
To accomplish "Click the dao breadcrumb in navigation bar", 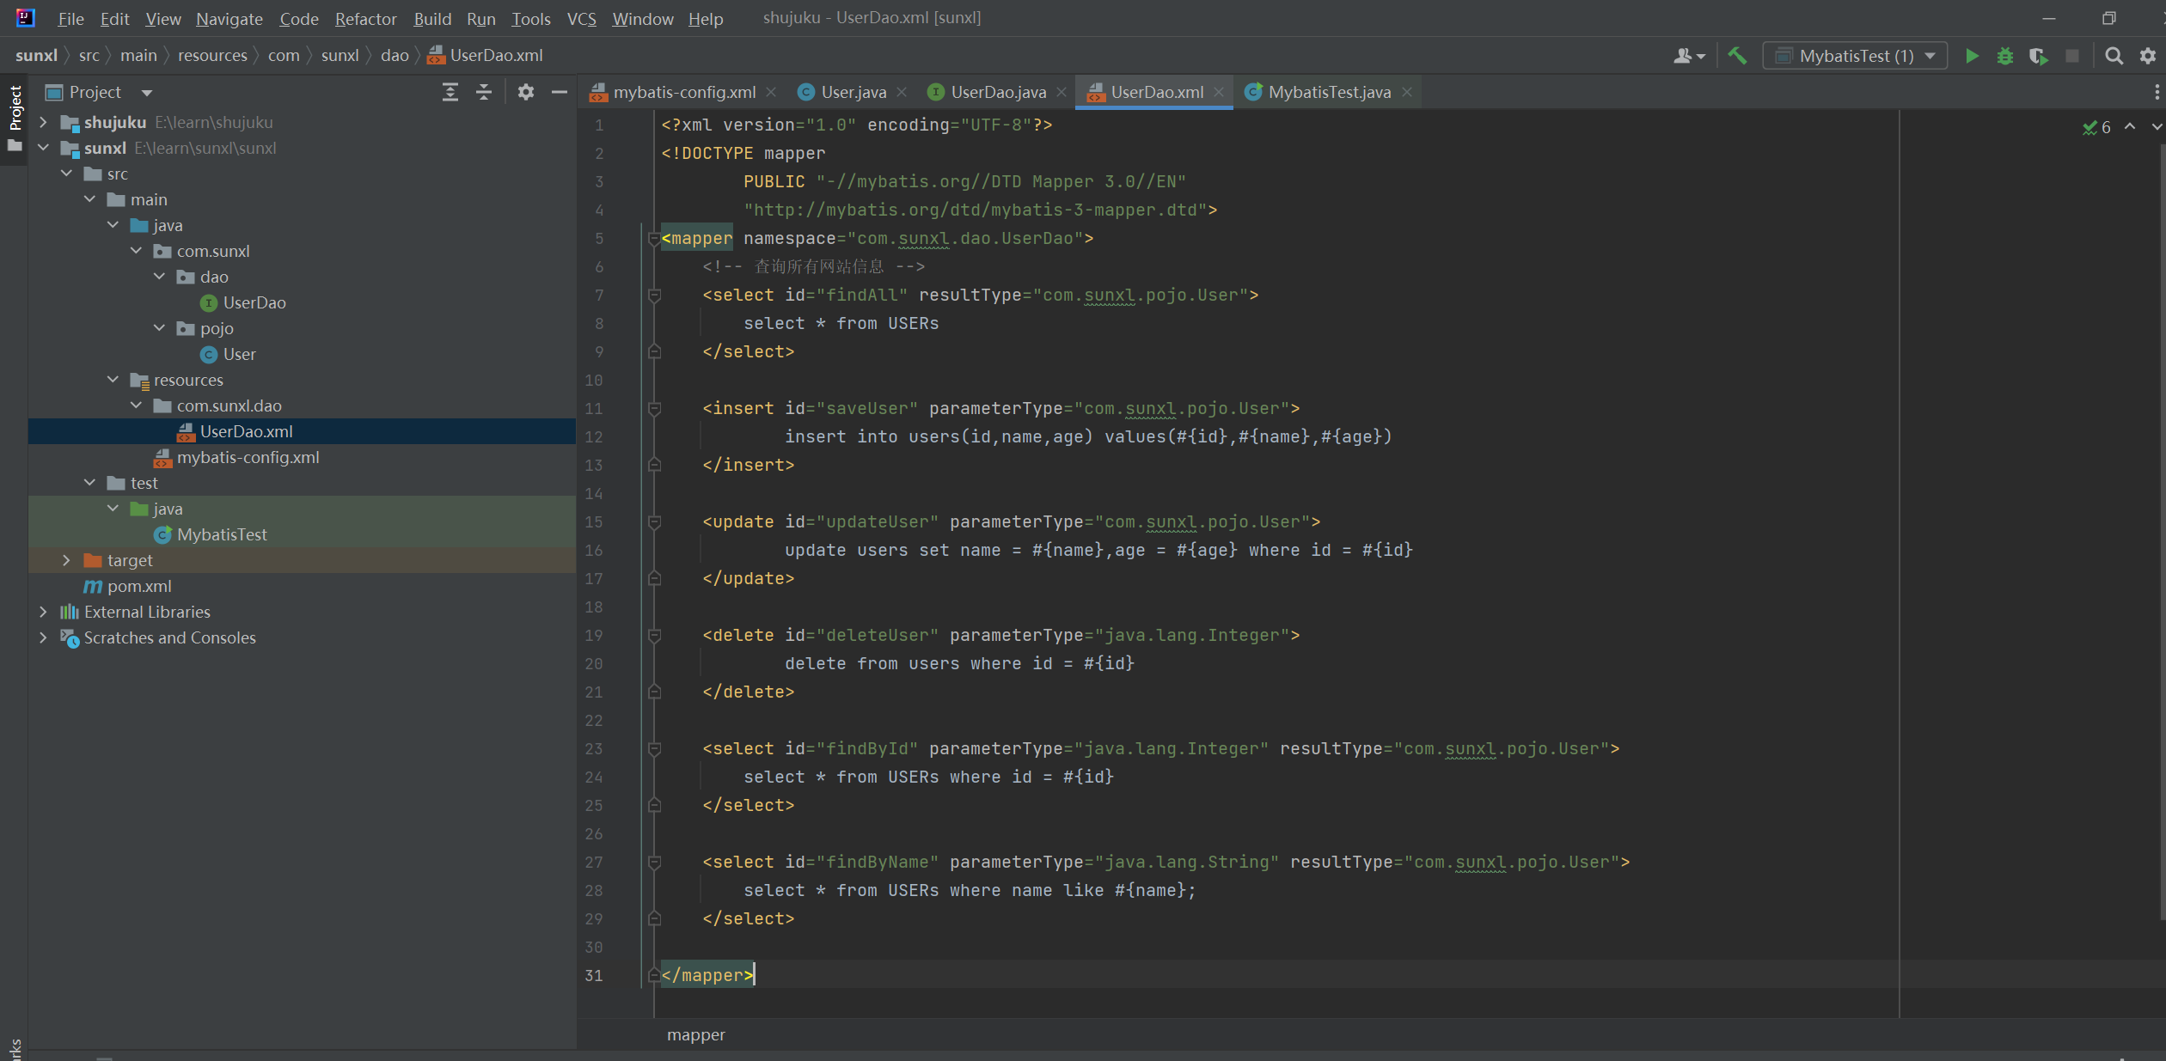I will 395,56.
